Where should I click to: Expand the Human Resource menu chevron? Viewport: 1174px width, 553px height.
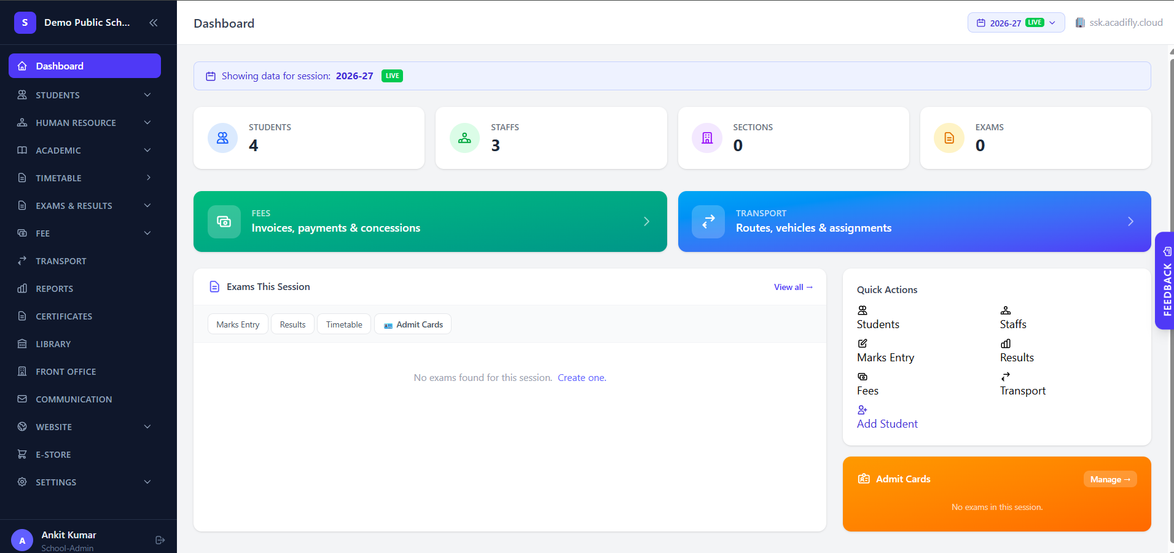click(x=147, y=122)
